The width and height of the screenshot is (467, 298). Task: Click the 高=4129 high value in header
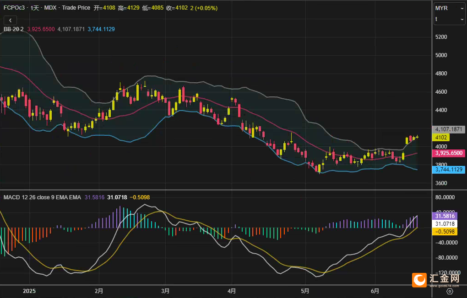tap(128, 8)
